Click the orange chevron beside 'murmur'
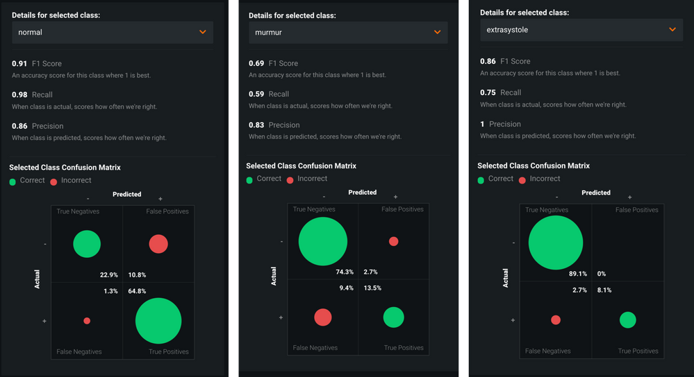The image size is (694, 377). click(437, 33)
